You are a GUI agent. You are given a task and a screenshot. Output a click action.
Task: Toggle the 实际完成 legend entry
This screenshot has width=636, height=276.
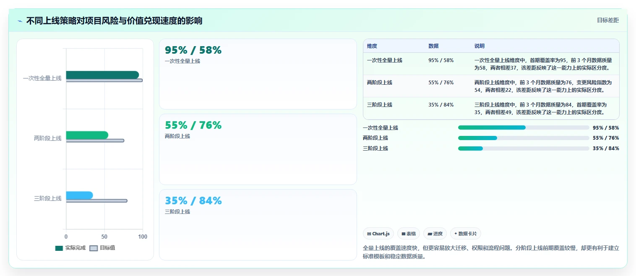(70, 248)
